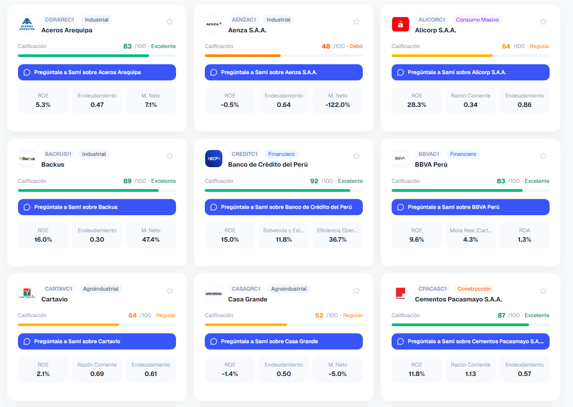
Task: Ask Sami about BBVA Perú
Action: [471, 207]
